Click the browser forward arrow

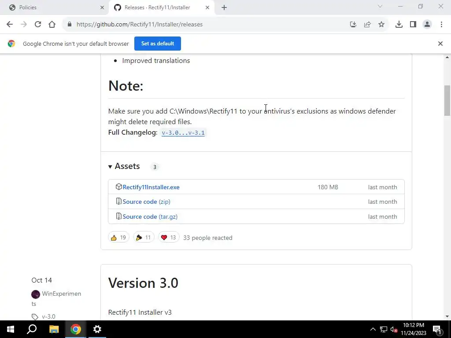pyautogui.click(x=24, y=25)
